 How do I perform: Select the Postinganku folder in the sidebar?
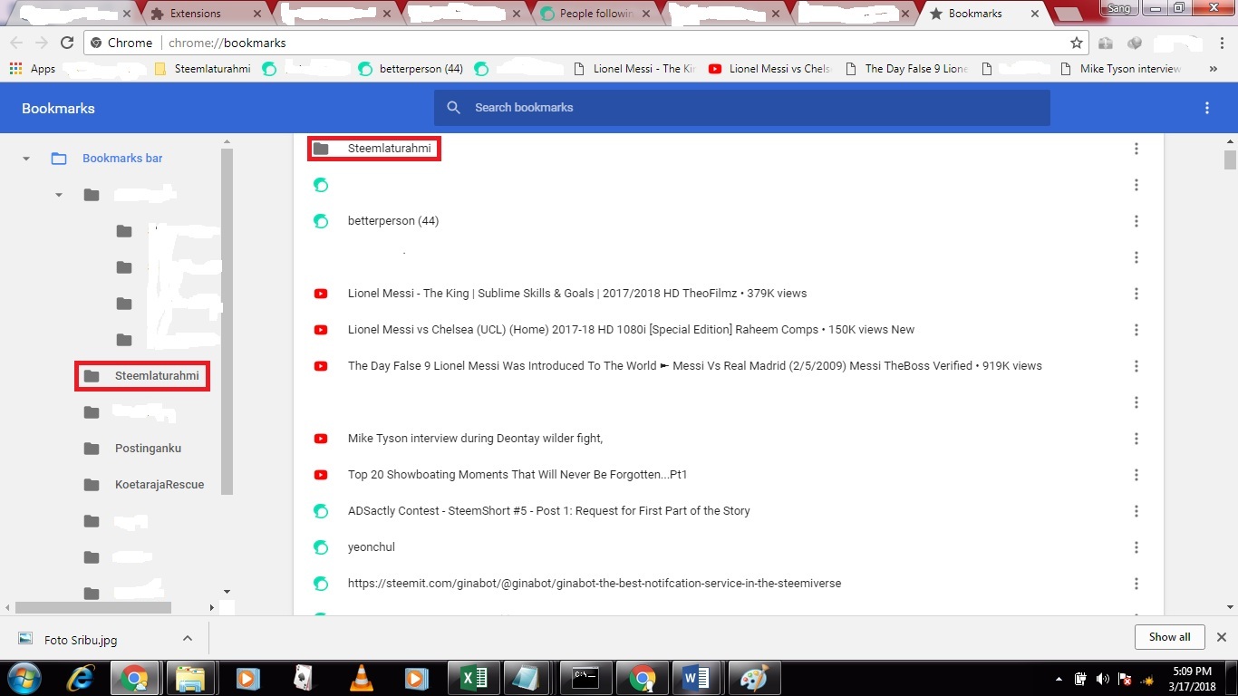(x=148, y=449)
